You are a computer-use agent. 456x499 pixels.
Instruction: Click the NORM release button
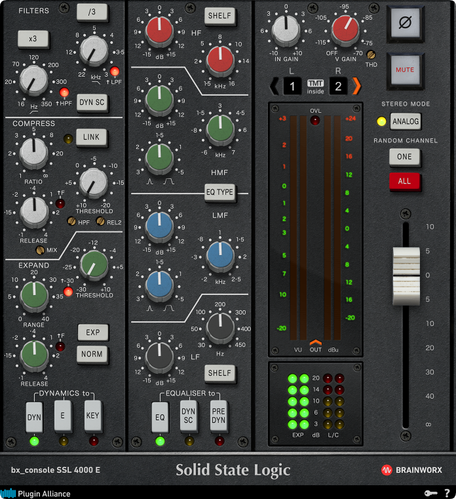pos(92,354)
